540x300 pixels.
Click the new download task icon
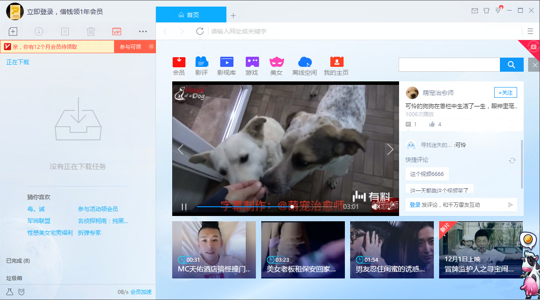point(13,31)
